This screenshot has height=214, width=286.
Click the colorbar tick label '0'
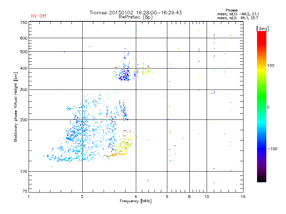point(268,107)
